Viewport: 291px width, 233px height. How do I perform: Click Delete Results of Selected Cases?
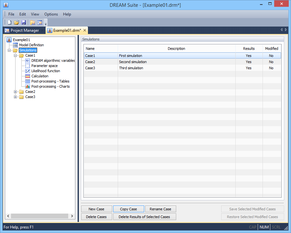pyautogui.click(x=145, y=217)
